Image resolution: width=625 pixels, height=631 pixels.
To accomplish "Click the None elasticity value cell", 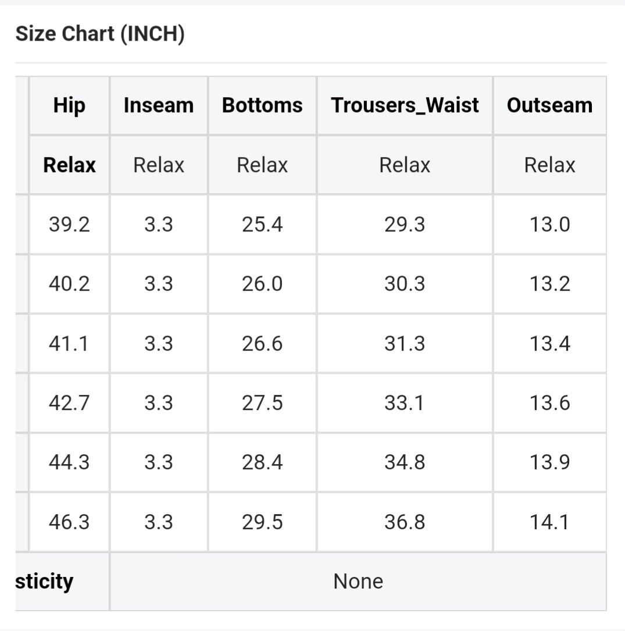I will [358, 582].
